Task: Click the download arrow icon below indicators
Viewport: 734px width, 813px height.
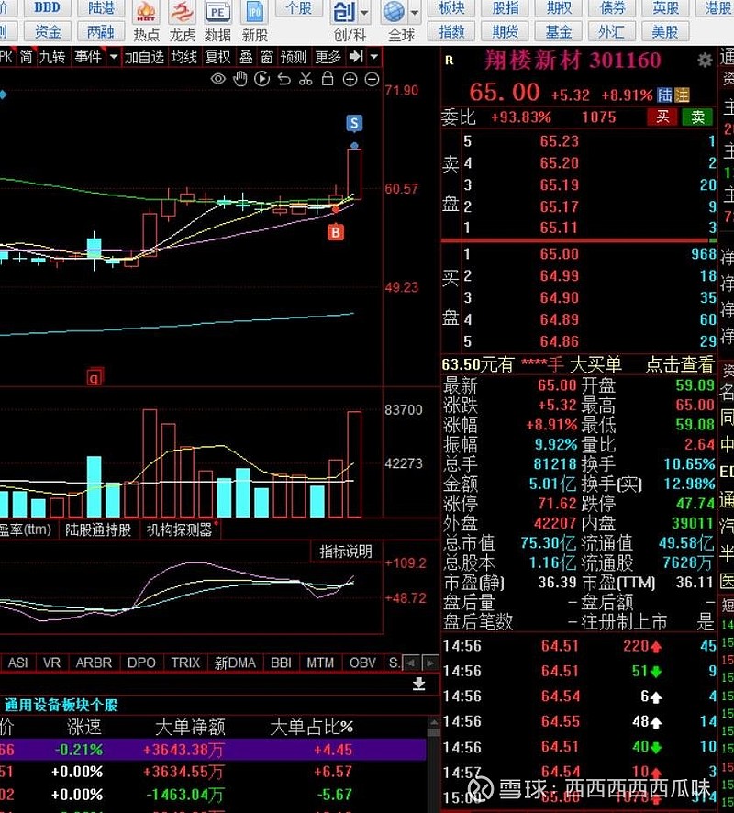Action: [x=418, y=684]
